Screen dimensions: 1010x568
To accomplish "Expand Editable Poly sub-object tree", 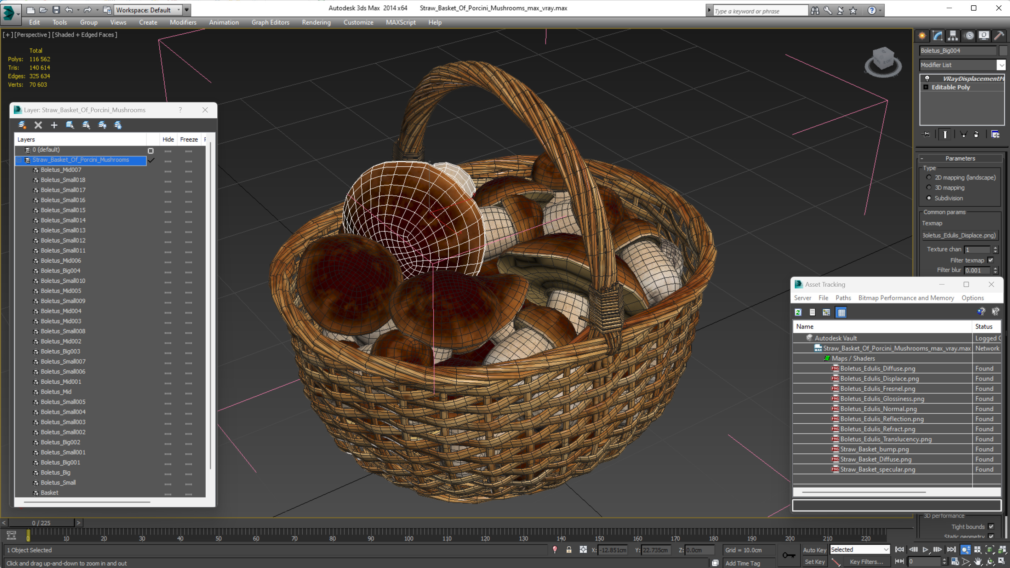I will [926, 87].
